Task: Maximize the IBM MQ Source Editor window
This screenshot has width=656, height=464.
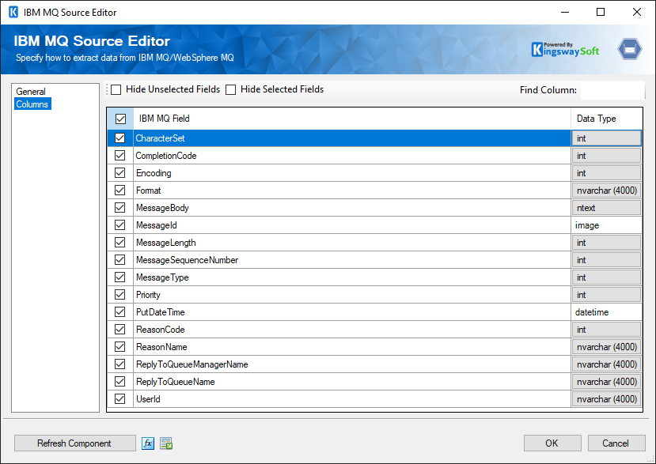Action: coord(601,12)
